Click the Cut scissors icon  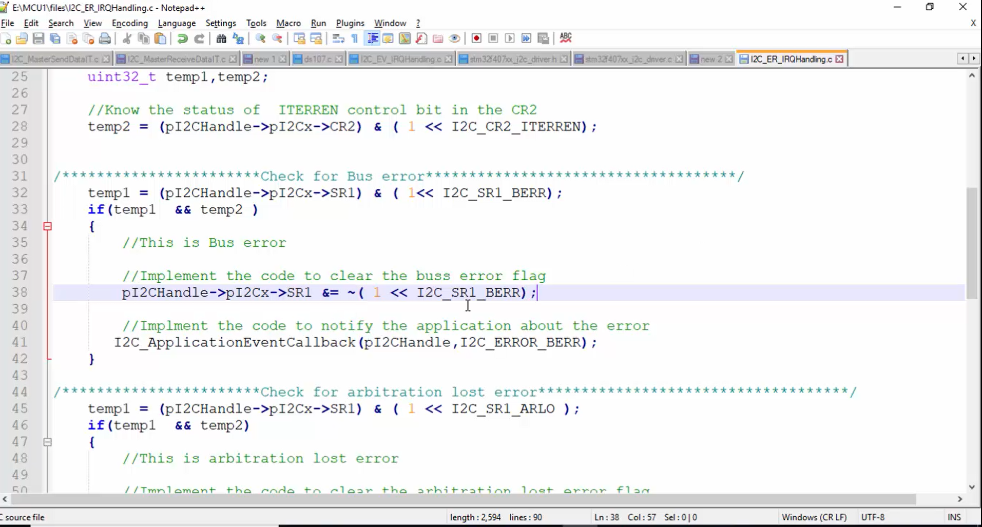127,38
